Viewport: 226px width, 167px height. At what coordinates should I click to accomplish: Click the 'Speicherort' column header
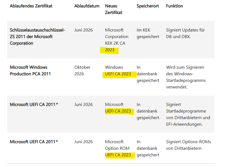point(148,6)
